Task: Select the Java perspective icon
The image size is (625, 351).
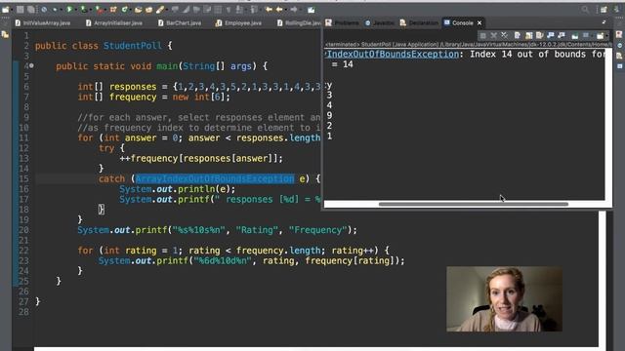Action: coord(616,10)
